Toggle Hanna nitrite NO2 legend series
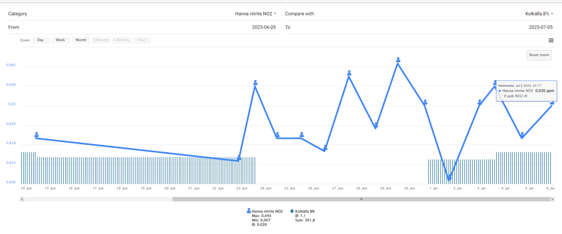 [x=267, y=211]
